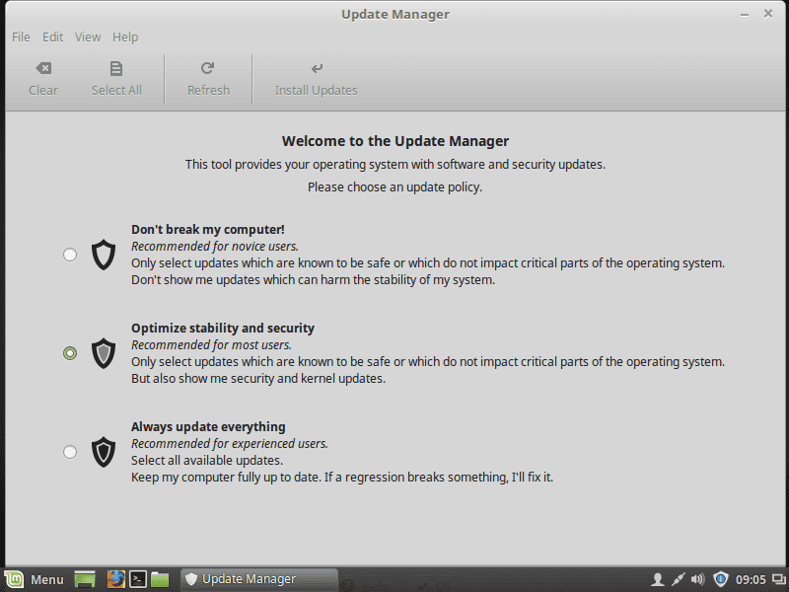The height and width of the screenshot is (592, 789).
Task: Click the Select All toolbar icon
Action: pos(116,68)
